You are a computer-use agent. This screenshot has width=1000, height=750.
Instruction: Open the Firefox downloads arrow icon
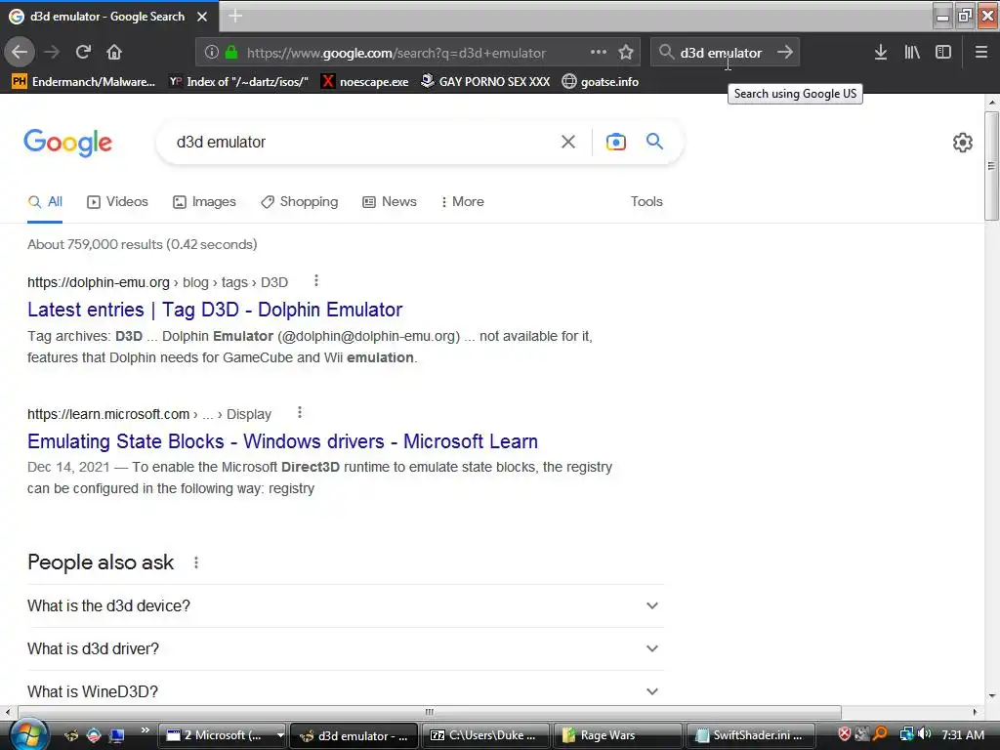pyautogui.click(x=881, y=53)
